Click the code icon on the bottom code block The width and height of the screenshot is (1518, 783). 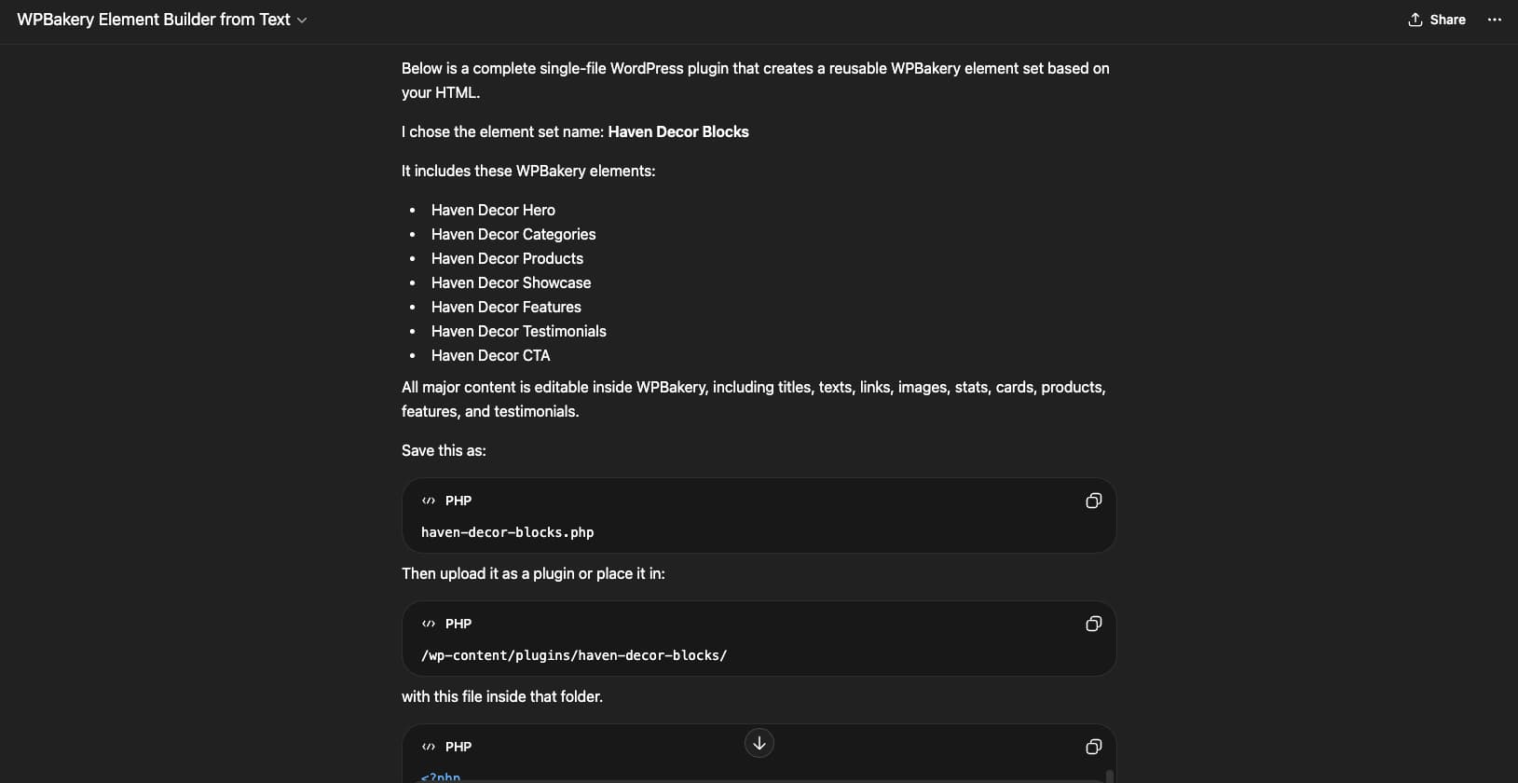(429, 747)
